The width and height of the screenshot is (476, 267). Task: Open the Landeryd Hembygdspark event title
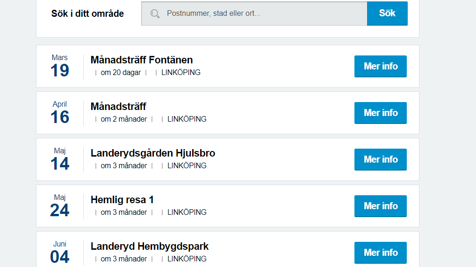150,246
